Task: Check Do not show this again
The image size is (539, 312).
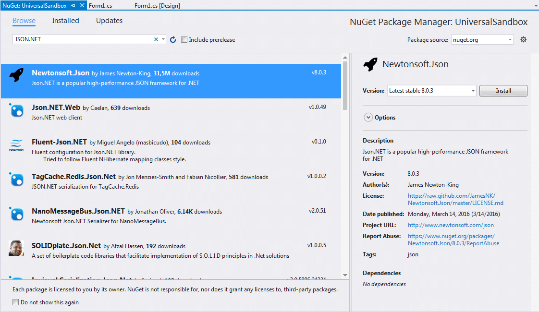Action: [15, 302]
